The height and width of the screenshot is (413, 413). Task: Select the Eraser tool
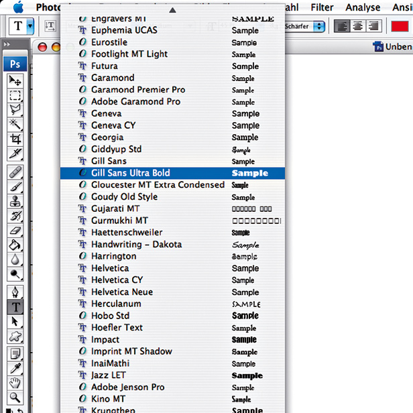click(15, 231)
